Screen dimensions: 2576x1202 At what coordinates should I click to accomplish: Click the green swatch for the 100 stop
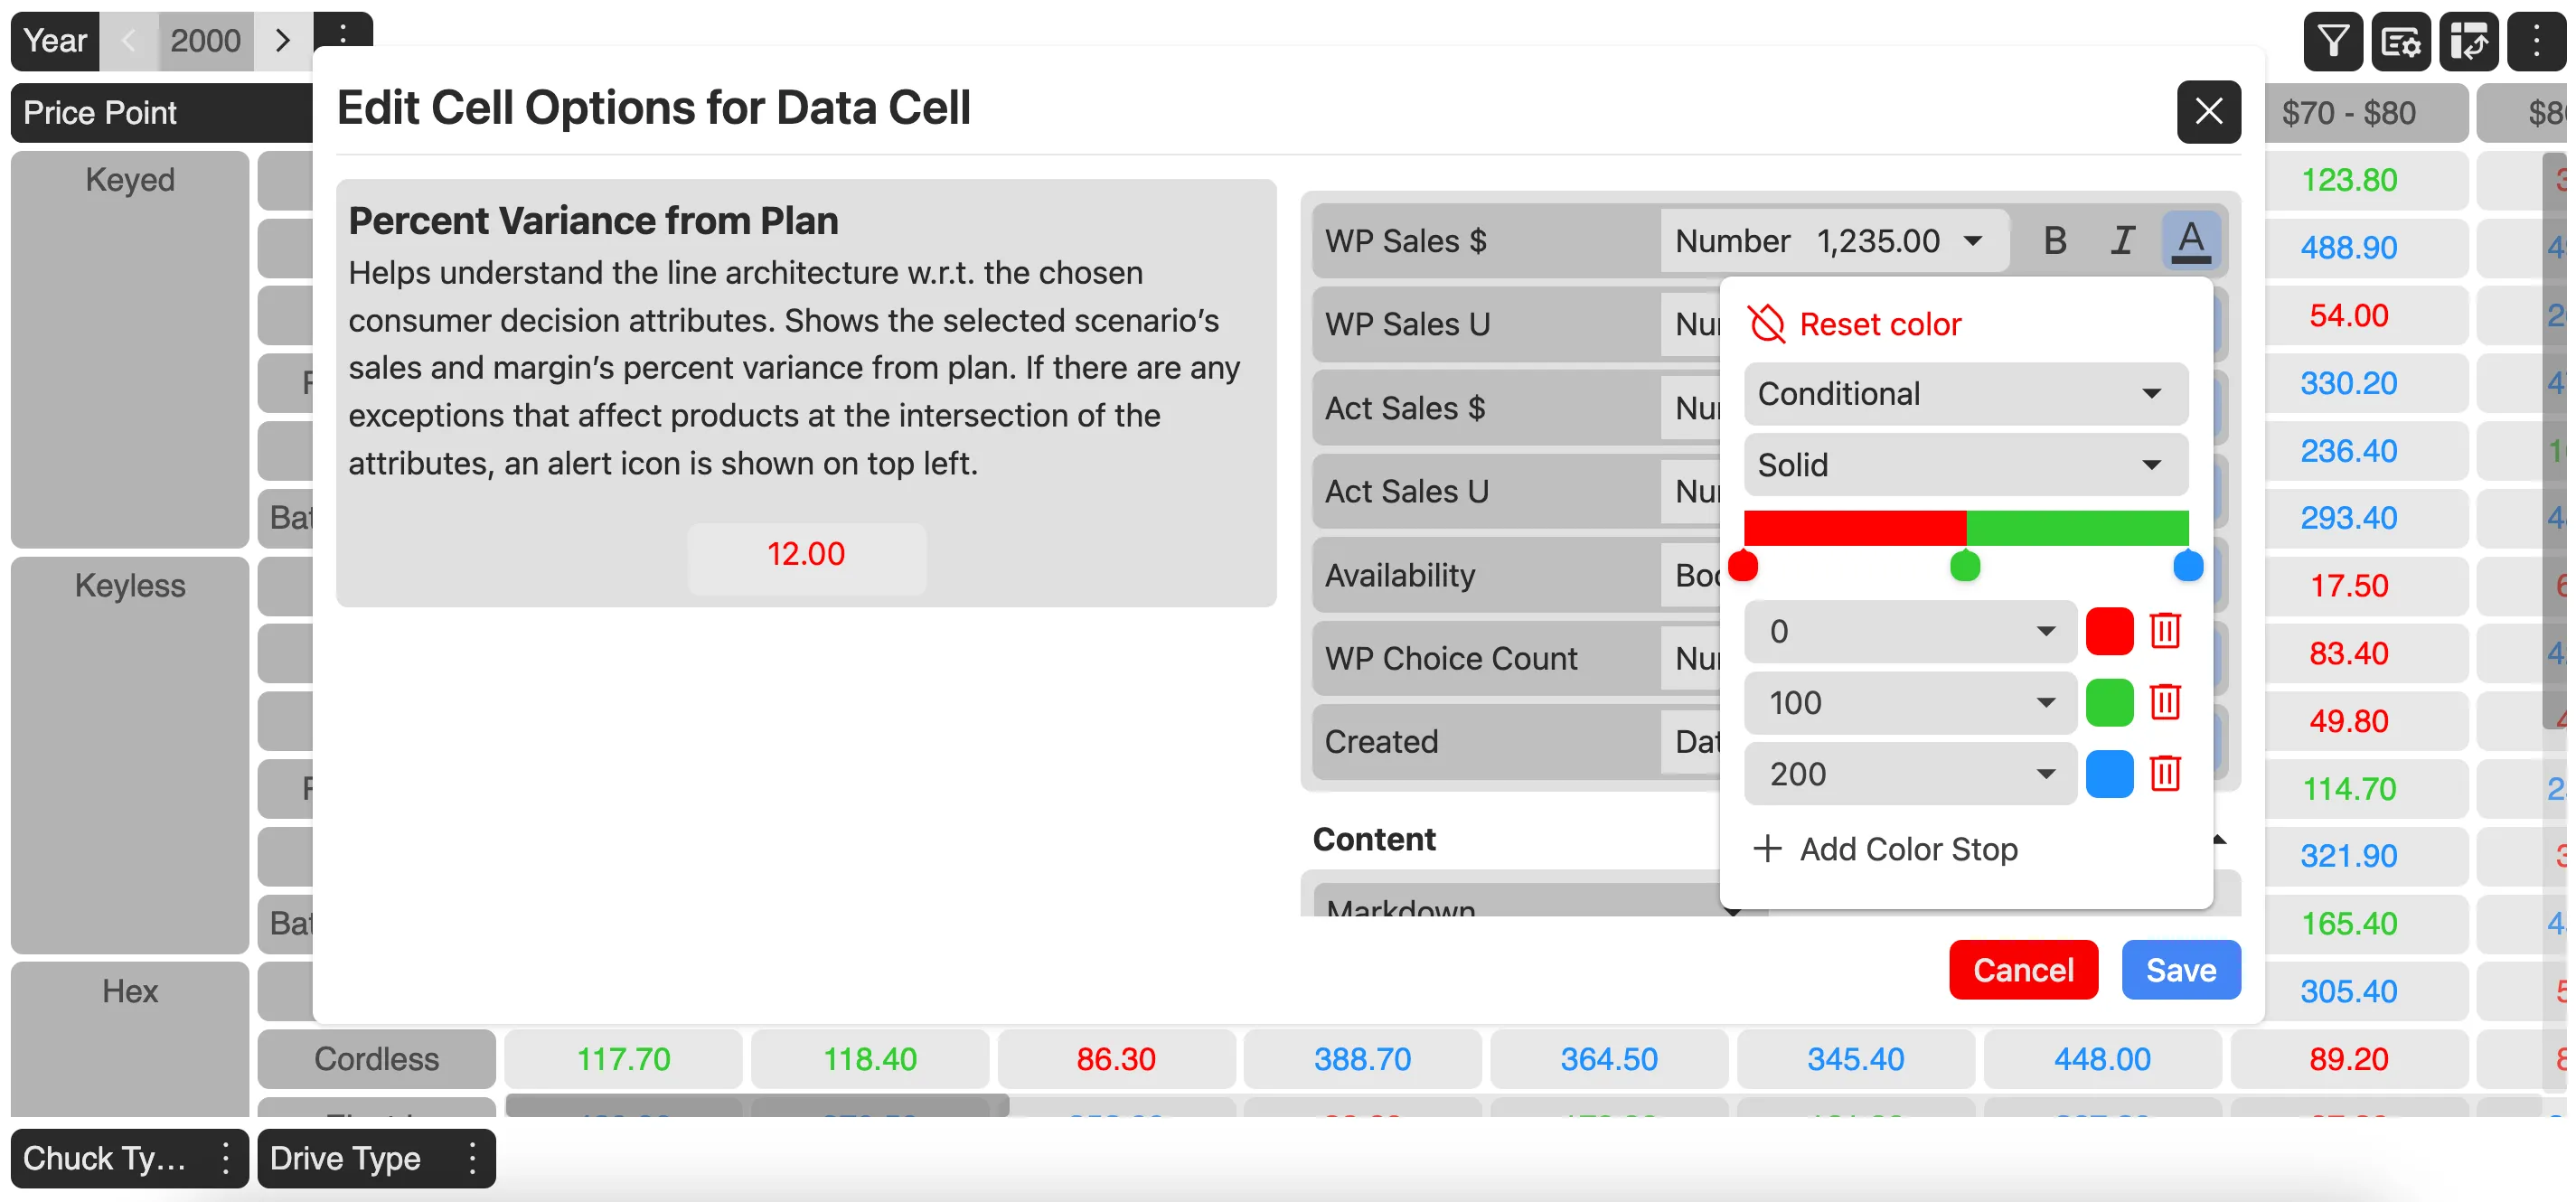coord(2110,703)
